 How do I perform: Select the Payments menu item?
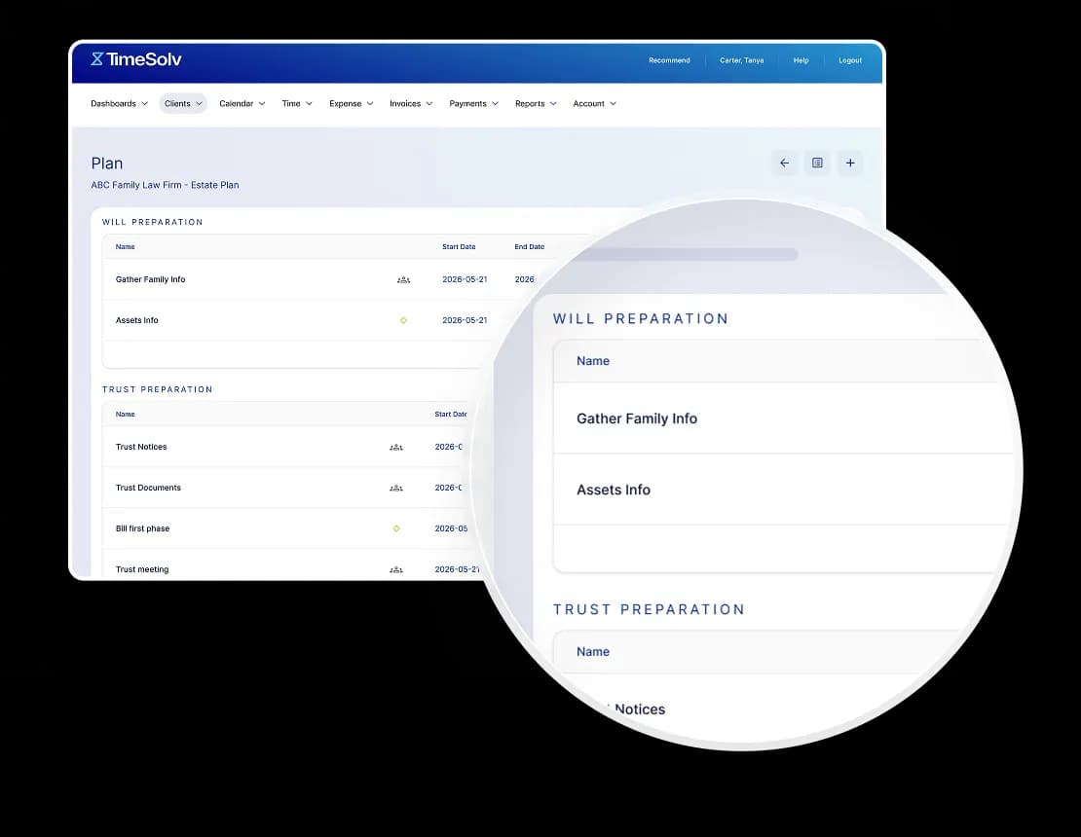(x=473, y=103)
